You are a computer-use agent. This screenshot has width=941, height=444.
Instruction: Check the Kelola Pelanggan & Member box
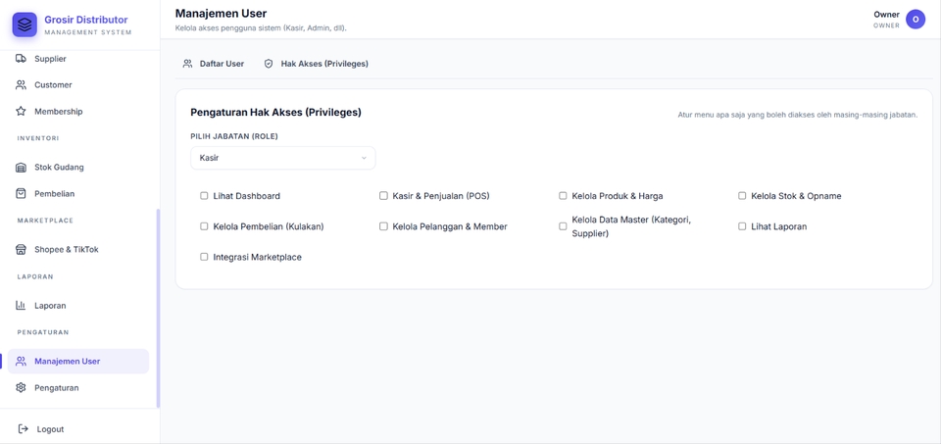tap(383, 226)
